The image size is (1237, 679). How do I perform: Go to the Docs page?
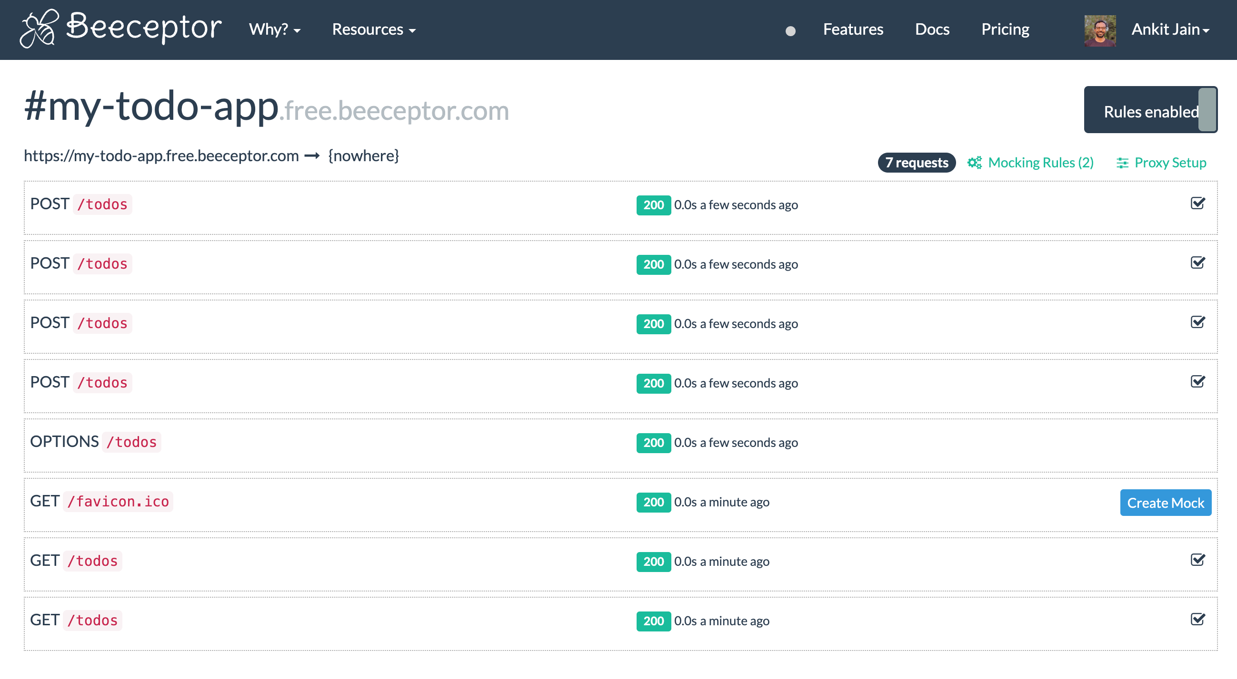tap(932, 30)
